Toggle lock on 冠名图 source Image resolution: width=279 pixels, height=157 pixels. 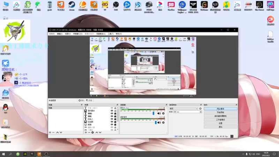click(x=115, y=122)
